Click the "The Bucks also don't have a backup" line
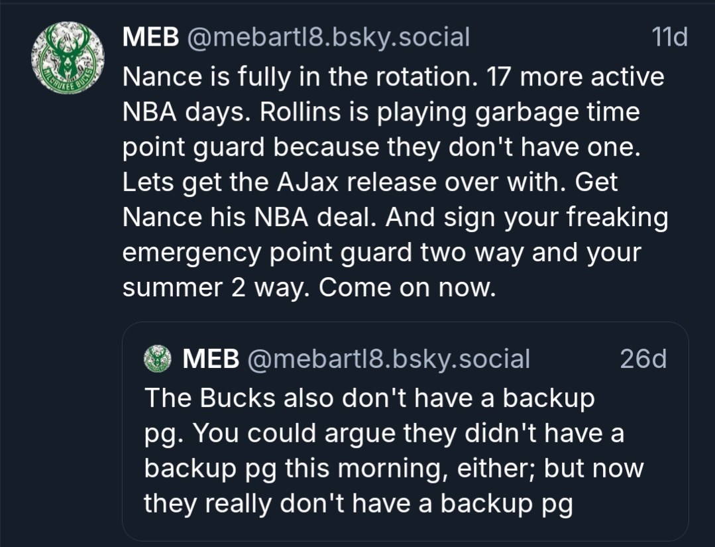715x547 pixels. coord(369,398)
